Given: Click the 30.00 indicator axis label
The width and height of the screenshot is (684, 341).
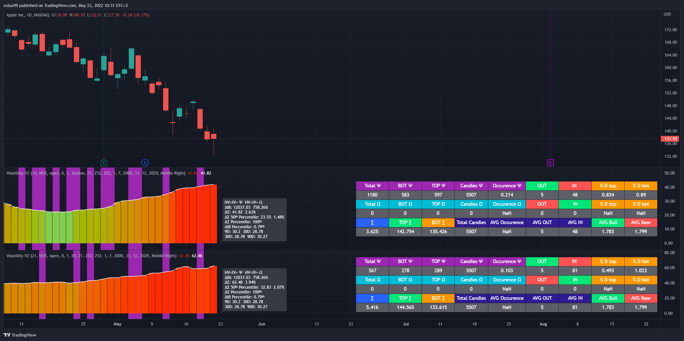Looking at the screenshot, I should [x=670, y=201].
